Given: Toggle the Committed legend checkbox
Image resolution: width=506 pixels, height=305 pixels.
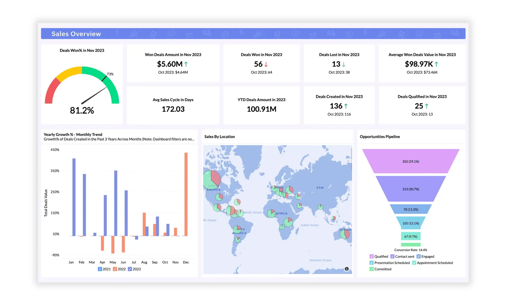Looking at the screenshot, I should pyautogui.click(x=371, y=269).
